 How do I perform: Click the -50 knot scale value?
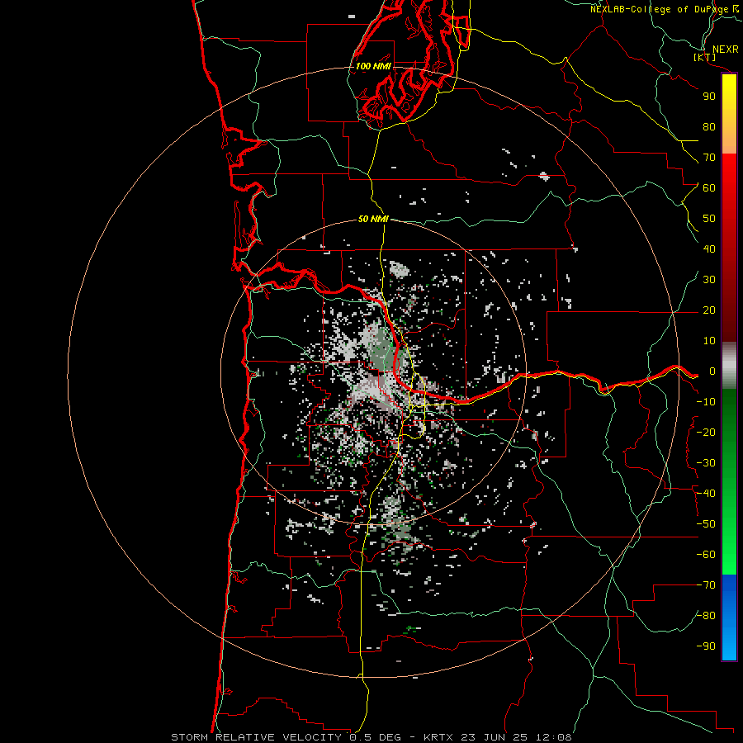[x=706, y=524]
